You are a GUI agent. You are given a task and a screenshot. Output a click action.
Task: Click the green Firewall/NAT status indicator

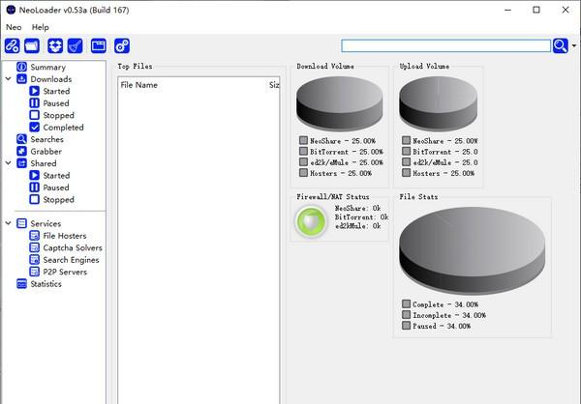[311, 221]
